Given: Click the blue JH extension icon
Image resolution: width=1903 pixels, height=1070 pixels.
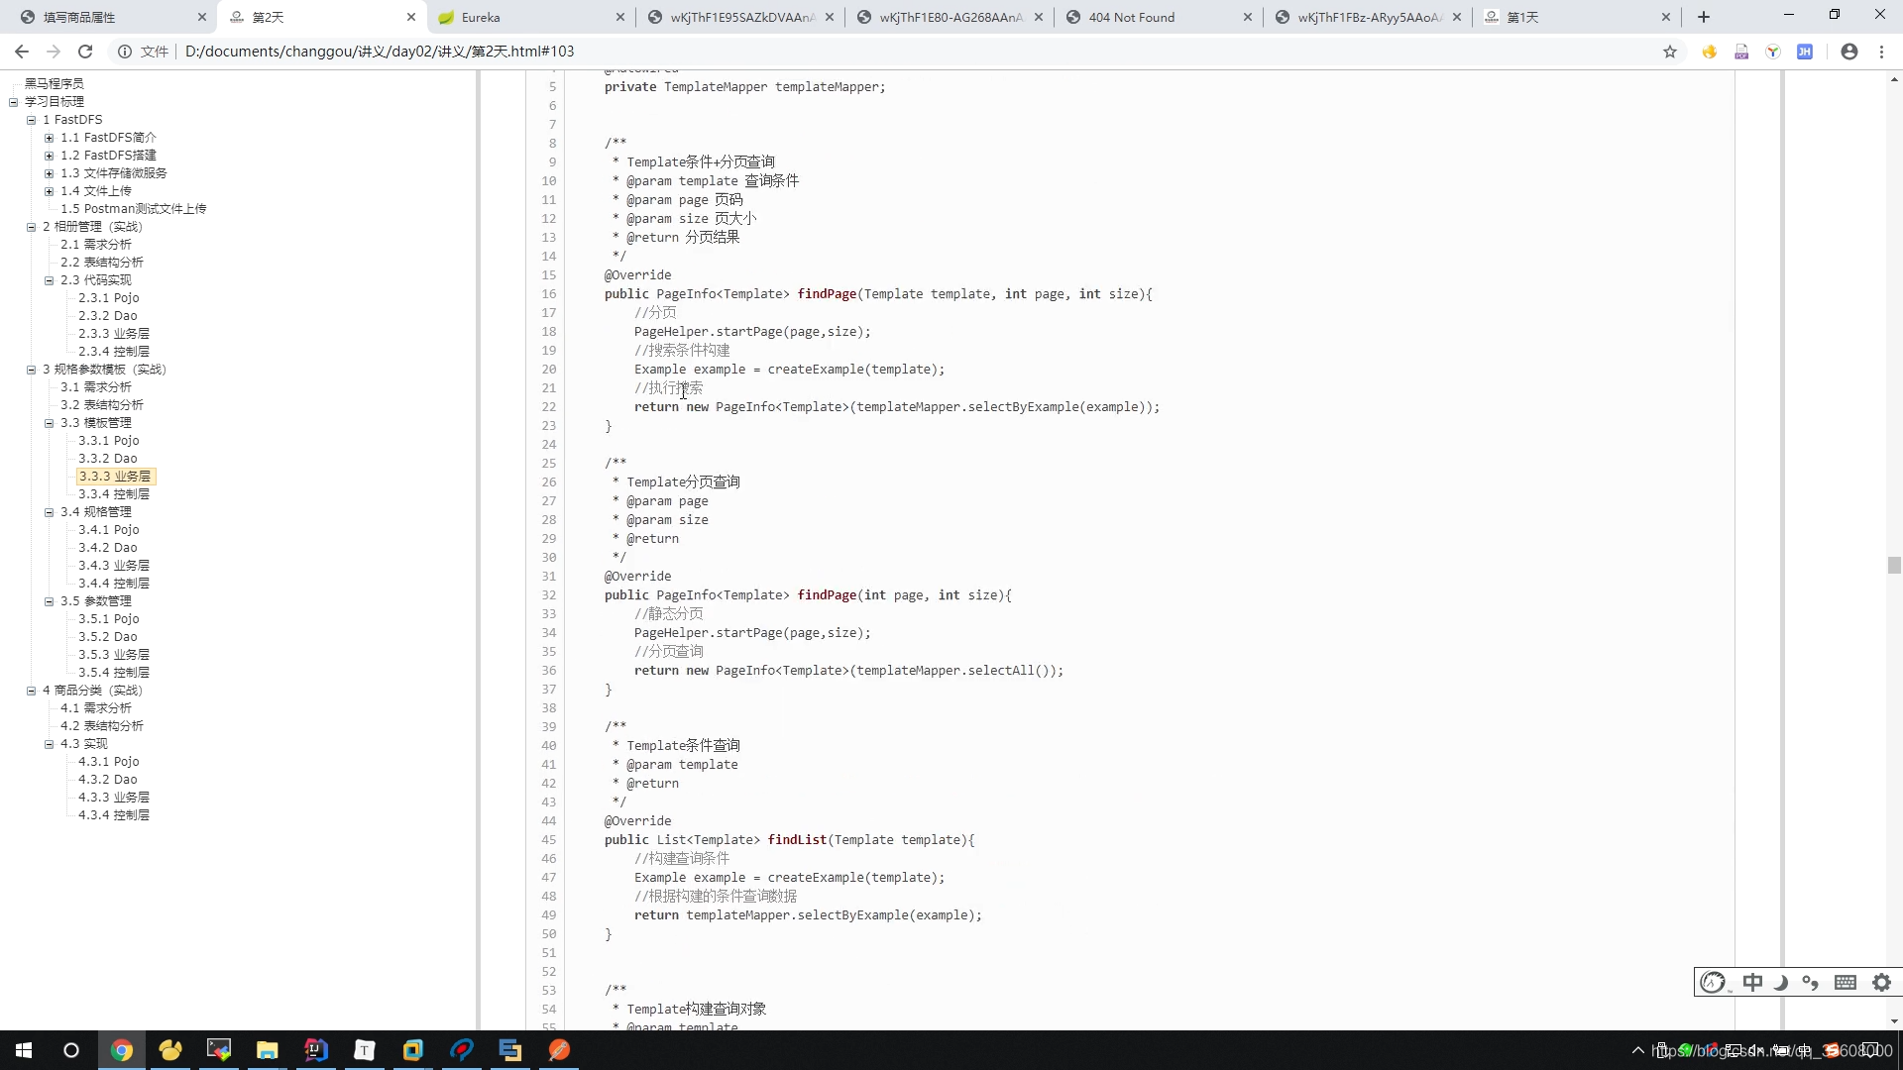Looking at the screenshot, I should [x=1805, y=52].
